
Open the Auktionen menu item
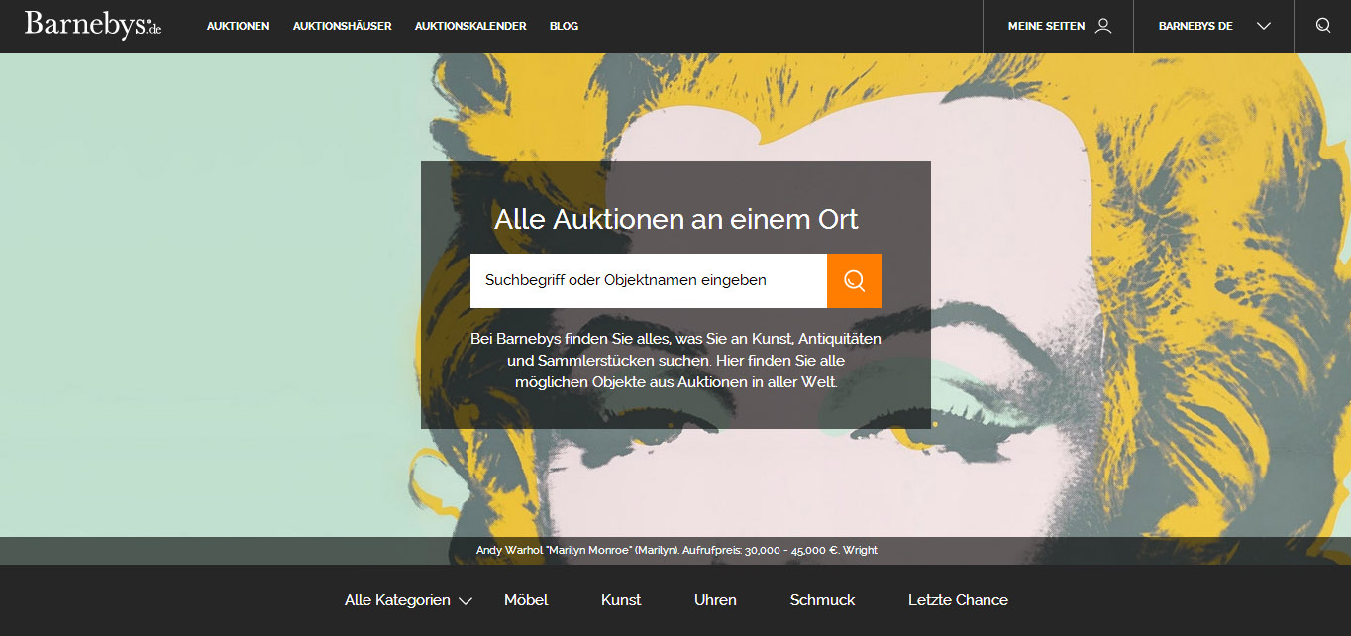(x=238, y=26)
